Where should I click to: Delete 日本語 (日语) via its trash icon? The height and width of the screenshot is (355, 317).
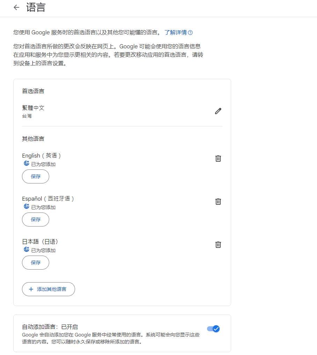tap(218, 244)
